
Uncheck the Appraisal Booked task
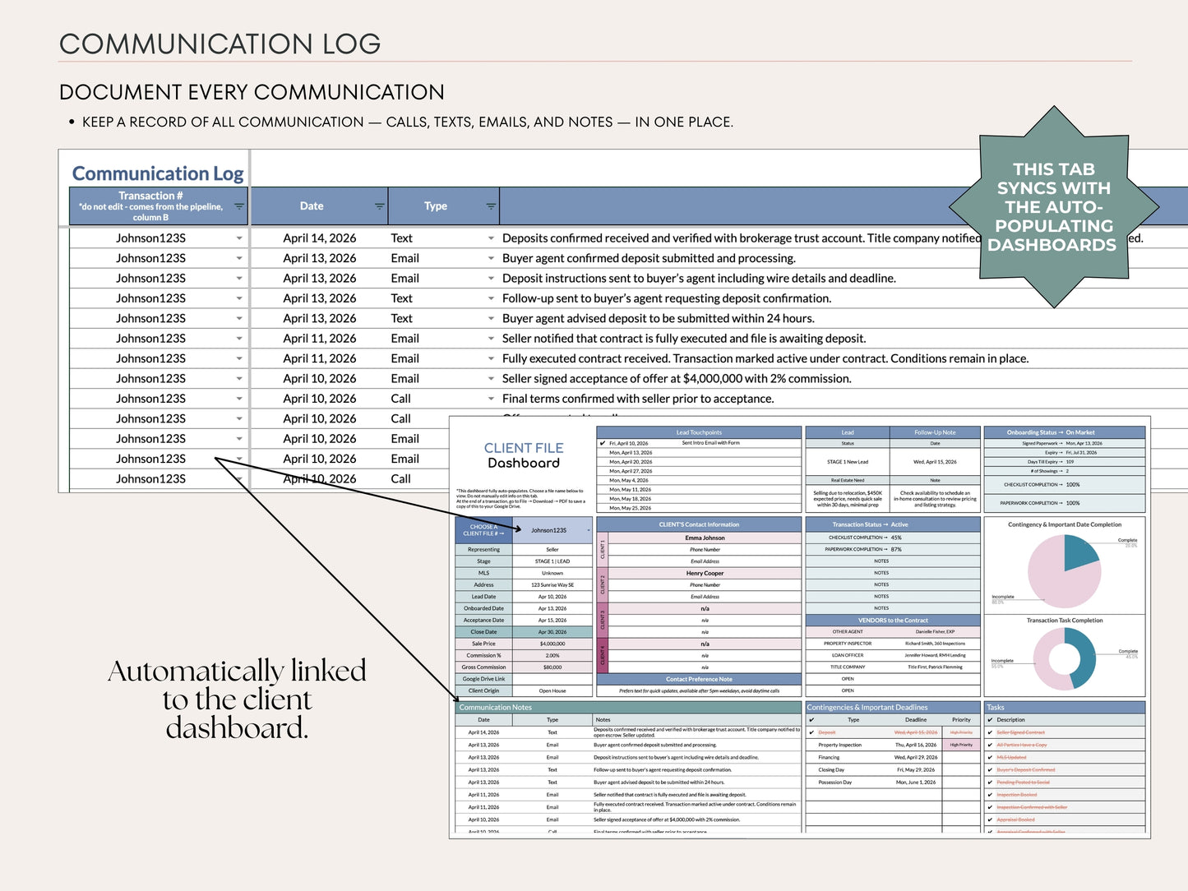pos(990,819)
